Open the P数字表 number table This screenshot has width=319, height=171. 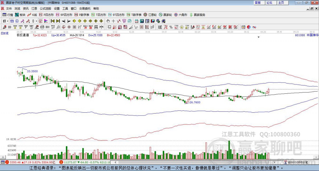coord(82,15)
